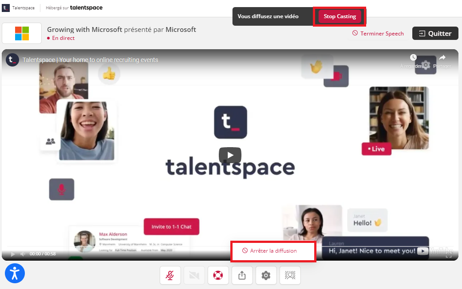Open the lifebuoy help icon

tap(218, 275)
